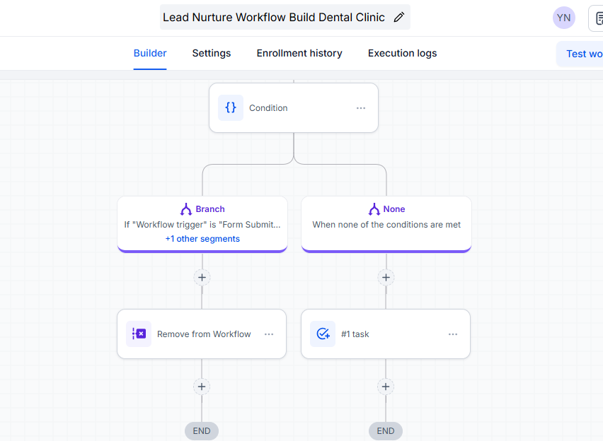Click END marker under #1 task
This screenshot has height=441, width=603.
pyautogui.click(x=386, y=431)
